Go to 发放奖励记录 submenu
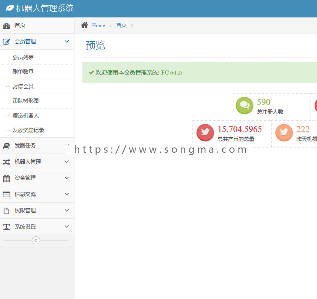Image resolution: width=317 pixels, height=299 pixels. point(28,130)
